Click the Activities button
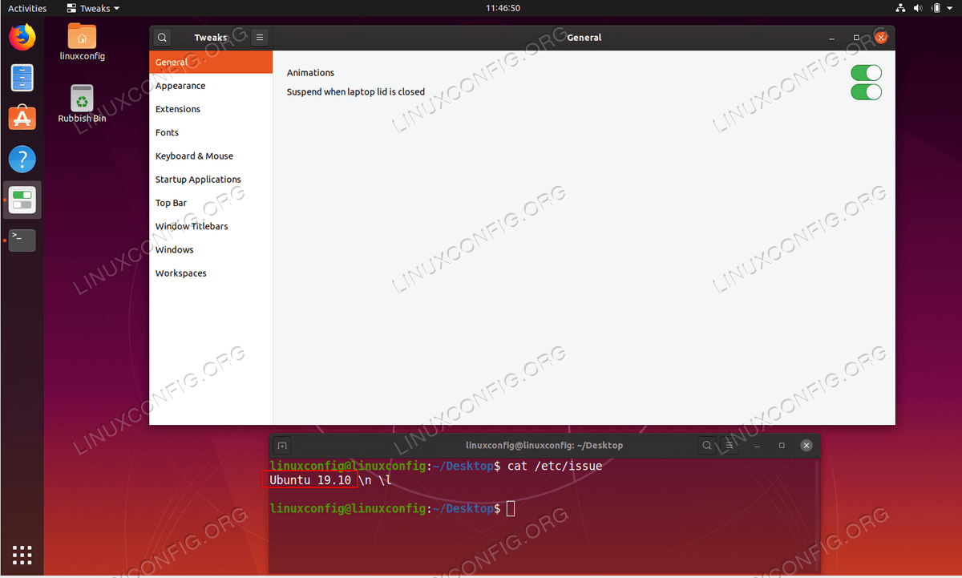 (27, 8)
